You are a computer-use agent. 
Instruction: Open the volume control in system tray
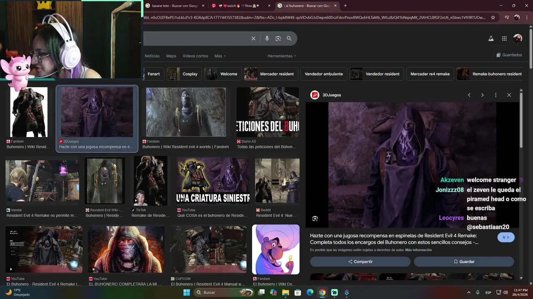point(506,292)
